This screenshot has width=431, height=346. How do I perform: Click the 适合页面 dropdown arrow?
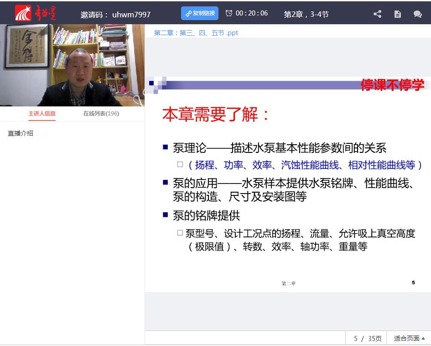click(x=423, y=338)
